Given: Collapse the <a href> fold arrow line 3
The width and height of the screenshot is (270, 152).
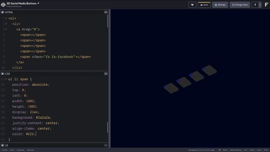Looking at the screenshot, I should click(6, 29).
